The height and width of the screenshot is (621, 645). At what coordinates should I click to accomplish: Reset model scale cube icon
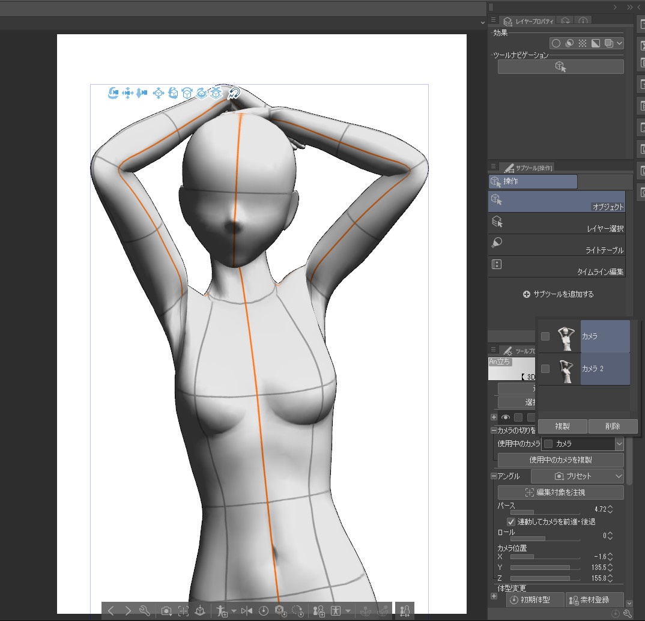click(280, 611)
